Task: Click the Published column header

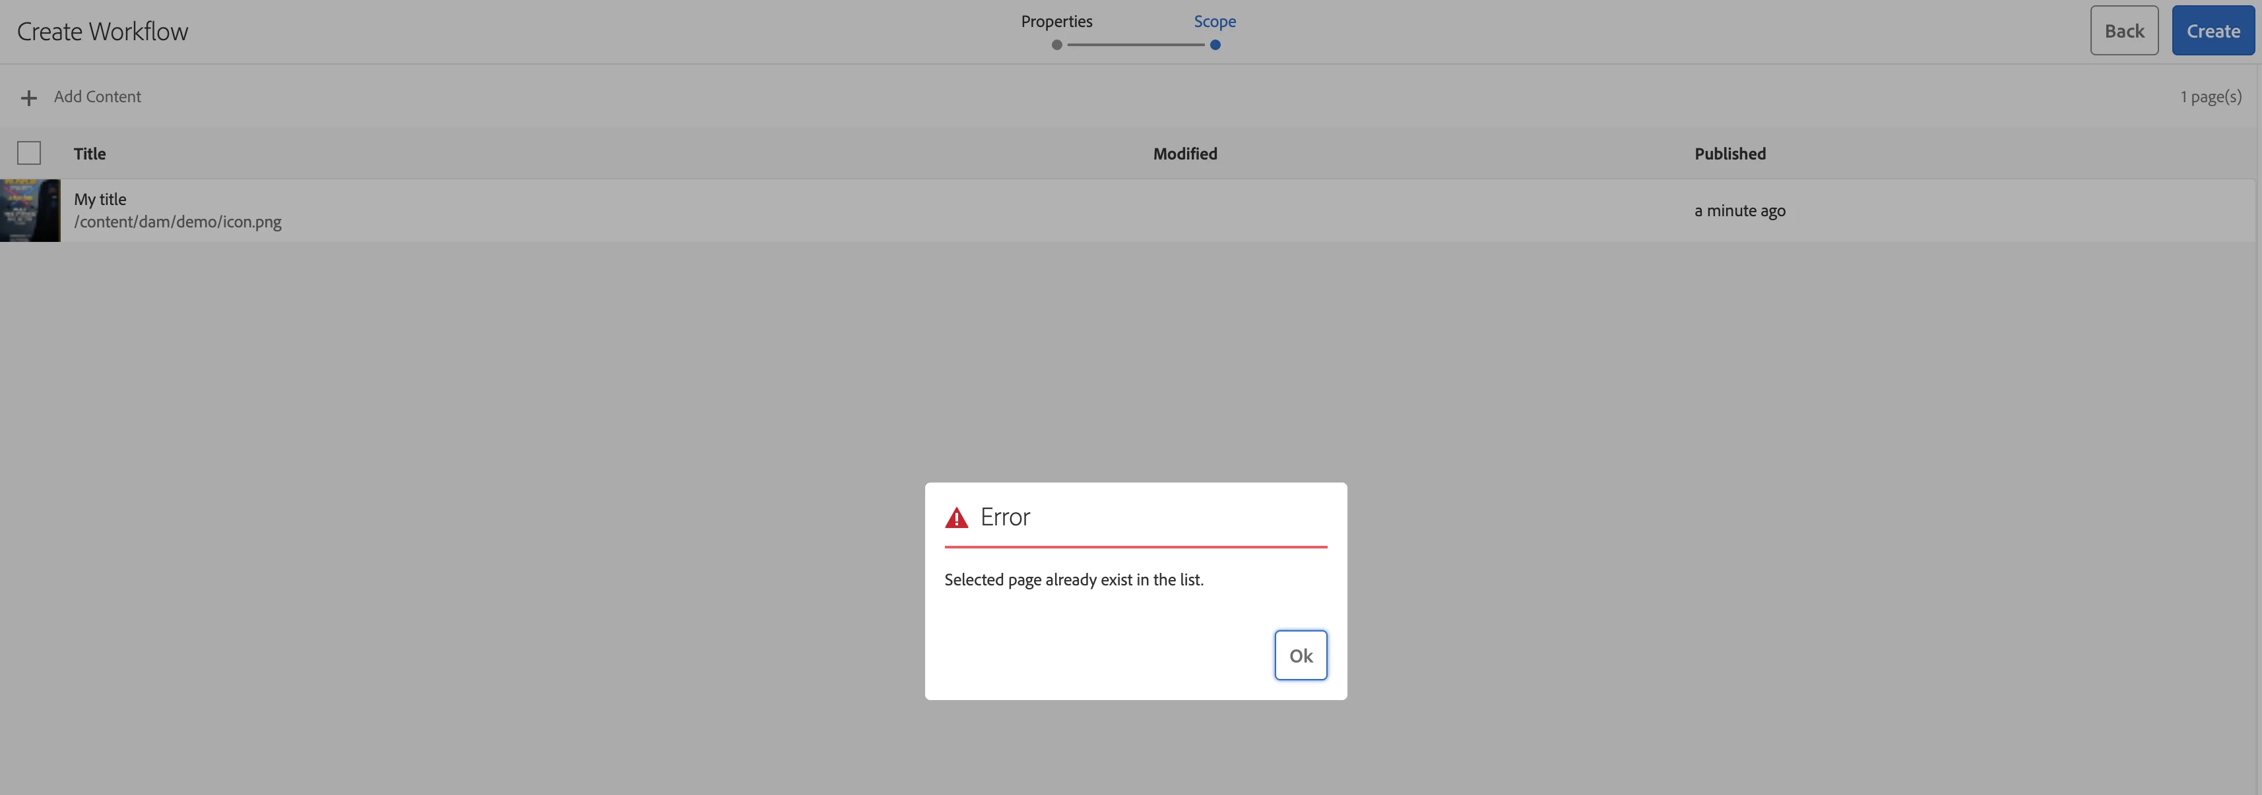Action: point(1730,154)
